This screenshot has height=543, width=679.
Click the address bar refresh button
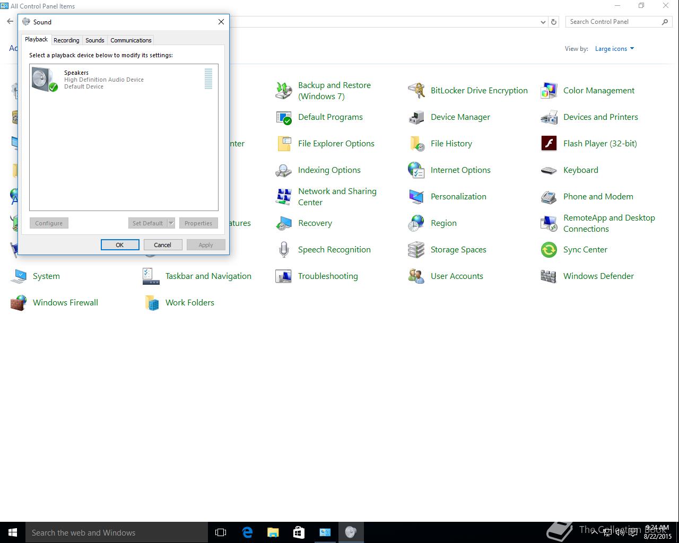[x=554, y=22]
